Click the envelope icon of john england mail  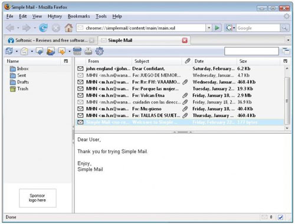click(80, 69)
